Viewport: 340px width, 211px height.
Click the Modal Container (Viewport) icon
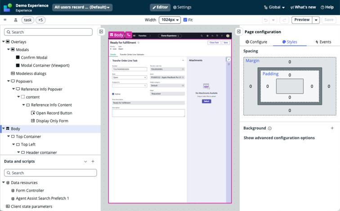(x=18, y=65)
